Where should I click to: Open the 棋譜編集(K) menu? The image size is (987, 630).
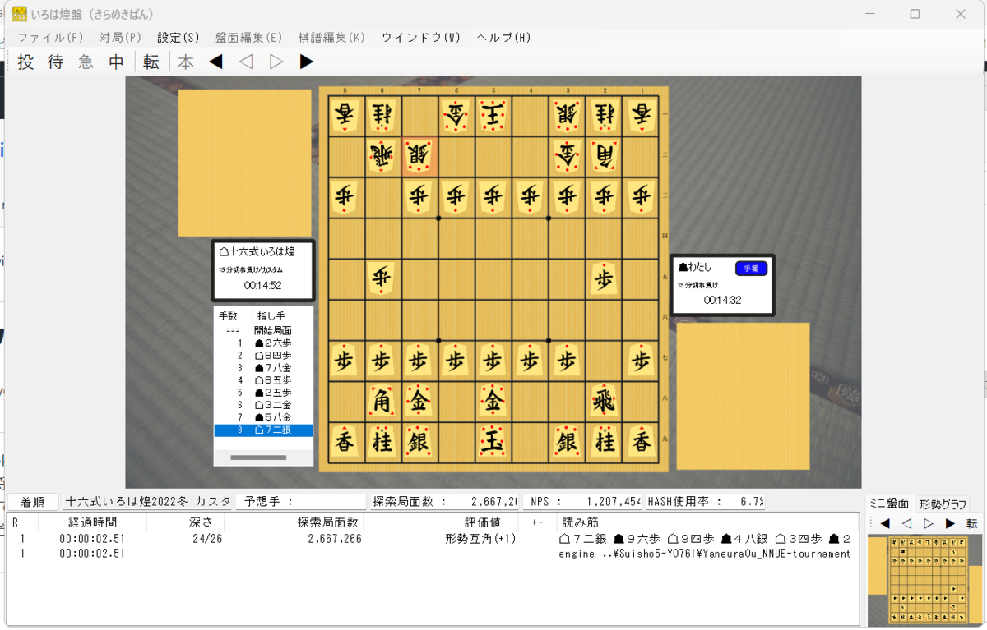pyautogui.click(x=331, y=38)
